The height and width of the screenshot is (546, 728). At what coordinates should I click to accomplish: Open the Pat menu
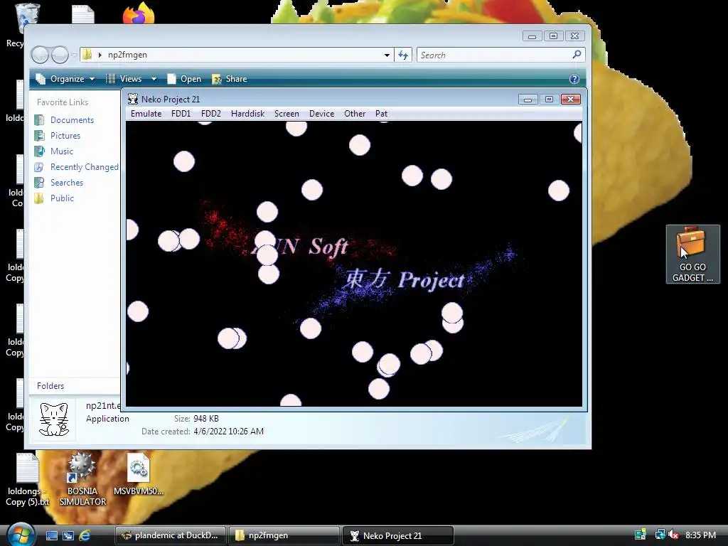381,114
